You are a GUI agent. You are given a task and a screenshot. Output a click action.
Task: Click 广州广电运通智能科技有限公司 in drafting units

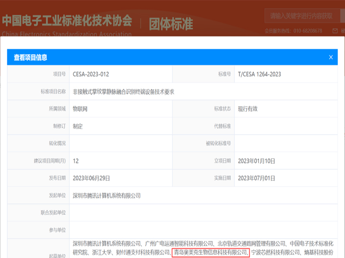179,243
